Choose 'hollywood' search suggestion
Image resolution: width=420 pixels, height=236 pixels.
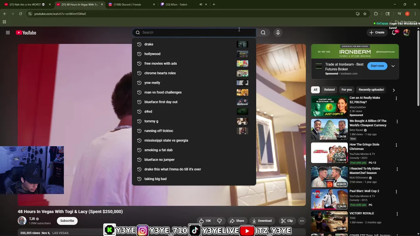pos(194,54)
